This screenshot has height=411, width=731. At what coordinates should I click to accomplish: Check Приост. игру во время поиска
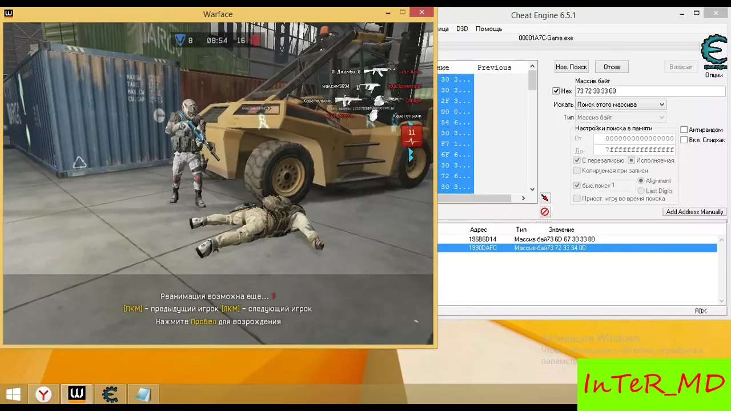[577, 199]
